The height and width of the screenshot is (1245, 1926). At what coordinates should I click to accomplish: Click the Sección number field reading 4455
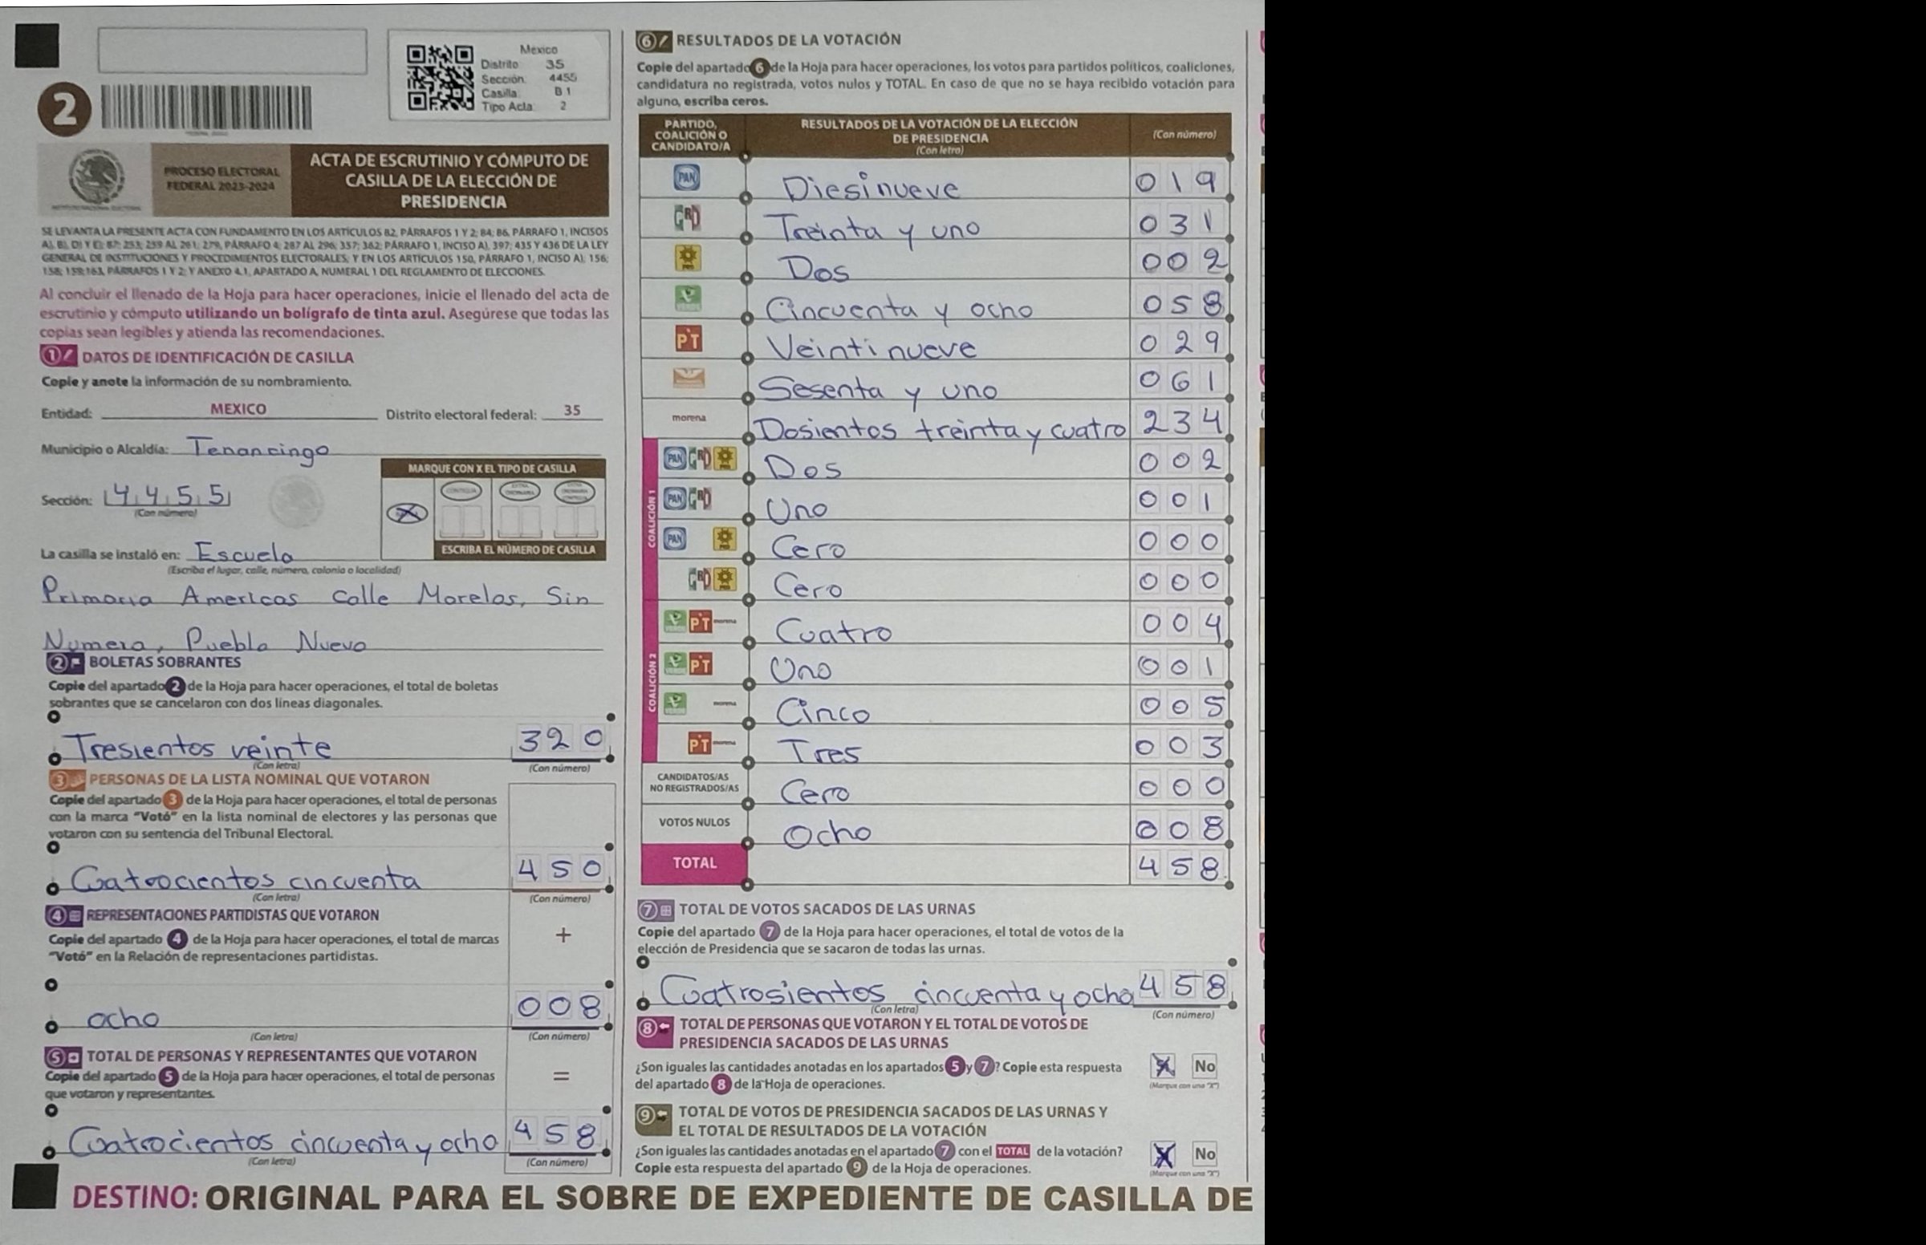[168, 495]
